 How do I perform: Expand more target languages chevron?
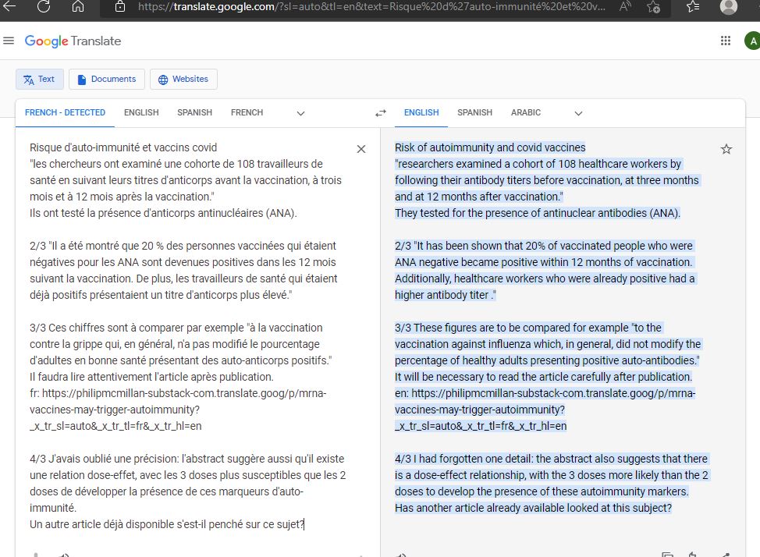pos(578,113)
